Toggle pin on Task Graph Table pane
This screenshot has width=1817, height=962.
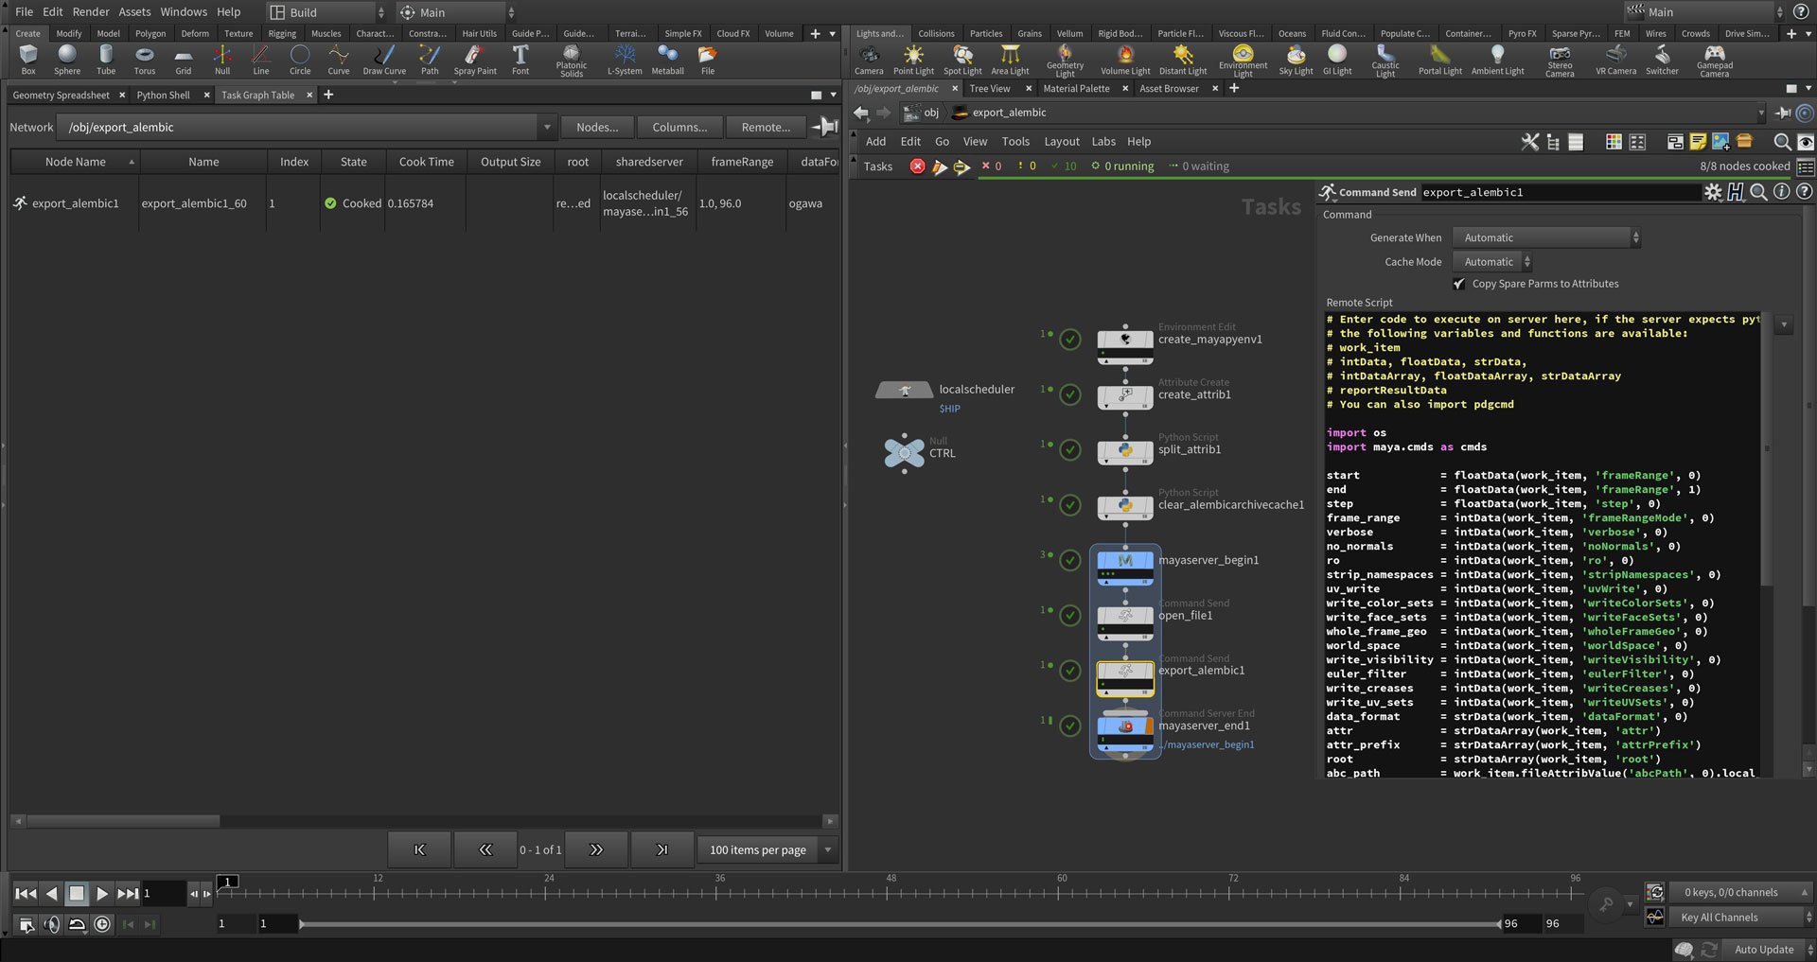tap(824, 127)
